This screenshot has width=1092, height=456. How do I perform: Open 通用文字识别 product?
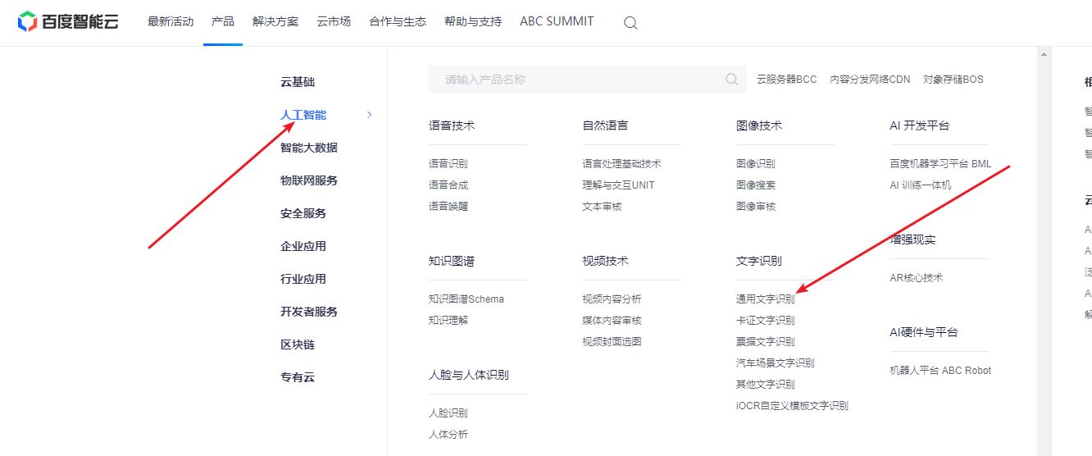point(766,299)
